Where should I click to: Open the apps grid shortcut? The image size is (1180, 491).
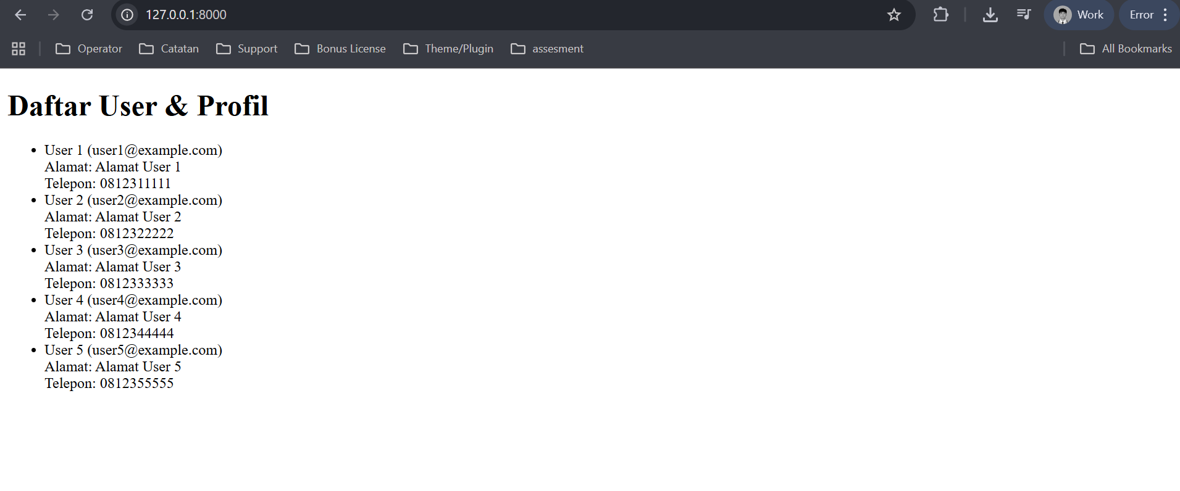pyautogui.click(x=19, y=49)
